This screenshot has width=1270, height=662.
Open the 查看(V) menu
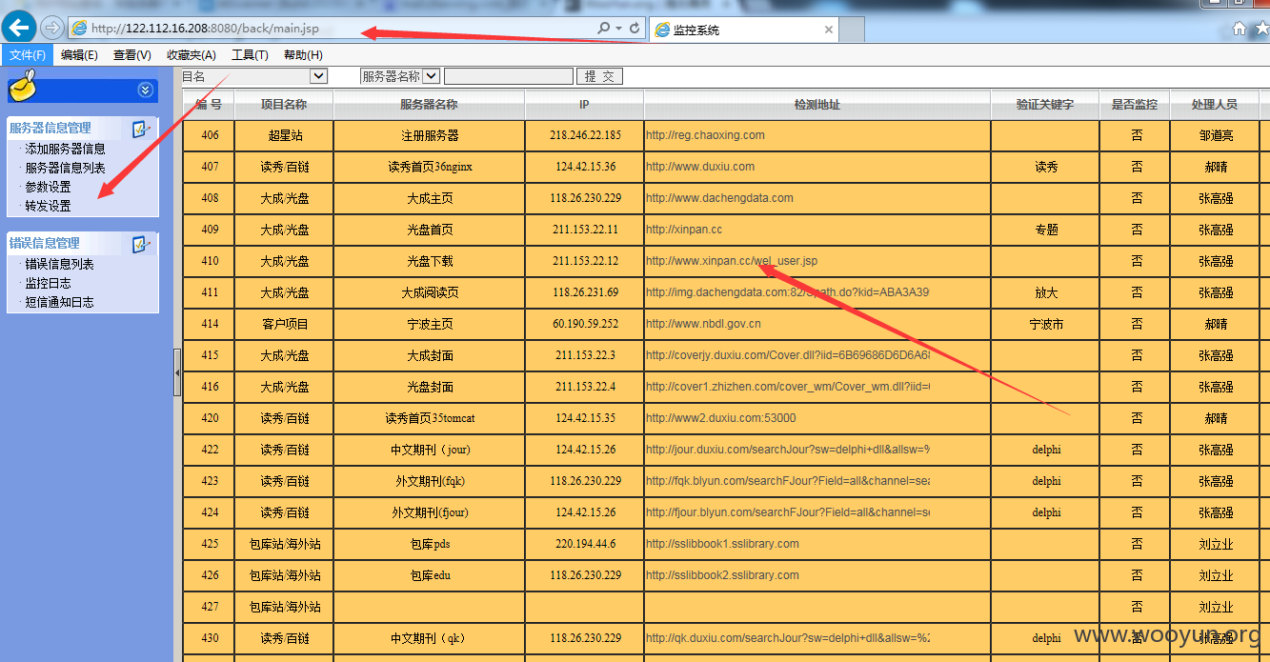pyautogui.click(x=131, y=55)
